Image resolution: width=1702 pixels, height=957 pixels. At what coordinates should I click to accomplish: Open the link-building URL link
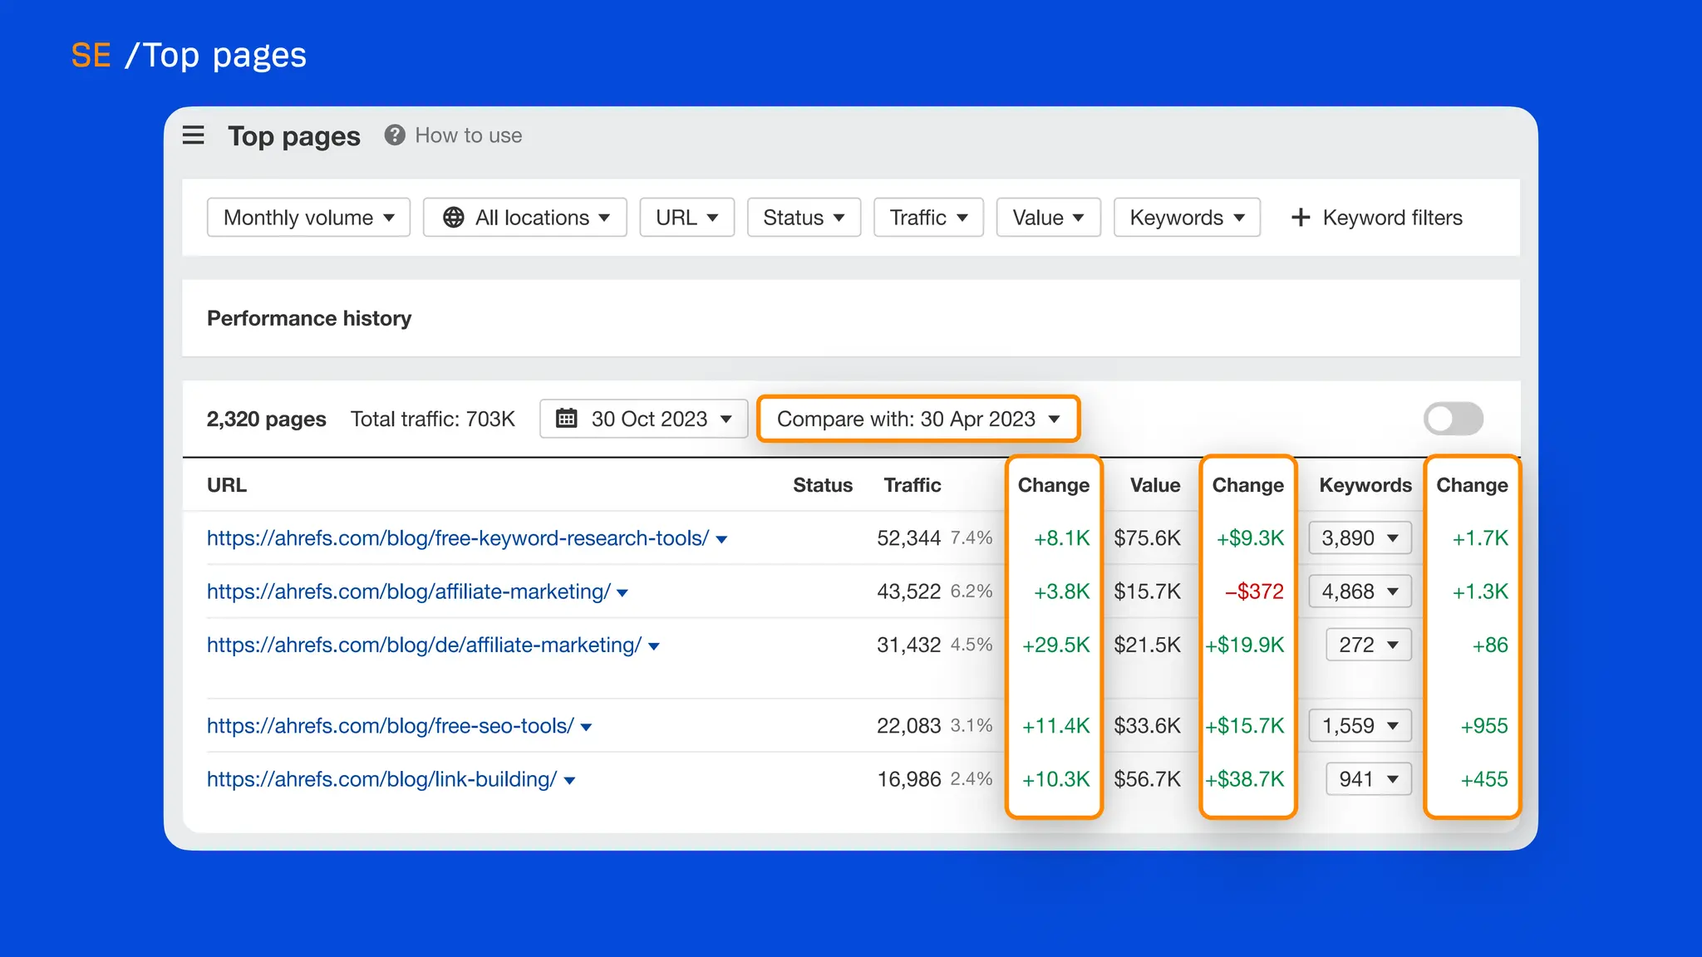point(381,779)
